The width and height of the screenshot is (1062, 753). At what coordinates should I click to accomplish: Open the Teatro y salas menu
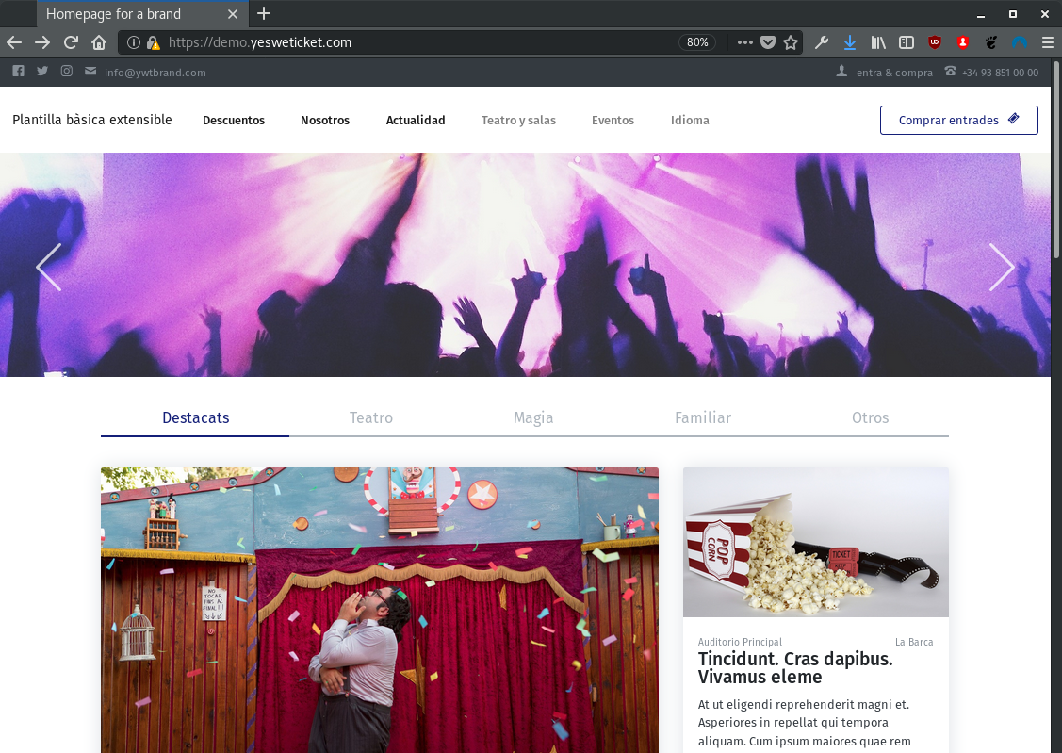click(518, 121)
